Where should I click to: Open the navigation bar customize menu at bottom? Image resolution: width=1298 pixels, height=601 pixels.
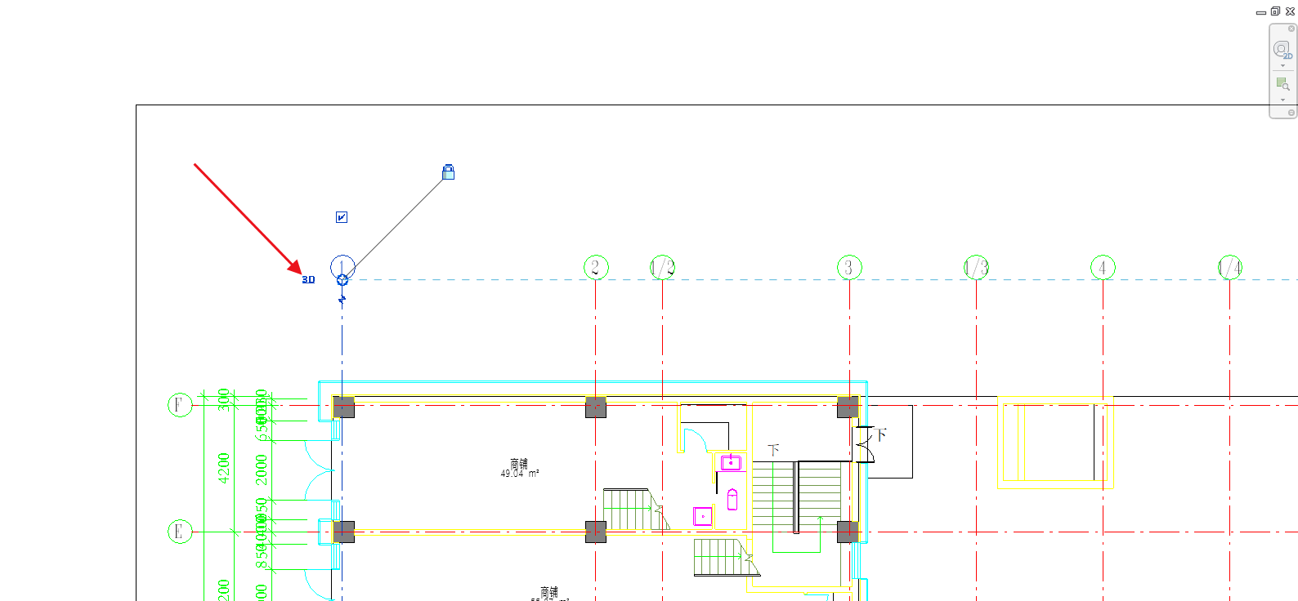click(1291, 113)
